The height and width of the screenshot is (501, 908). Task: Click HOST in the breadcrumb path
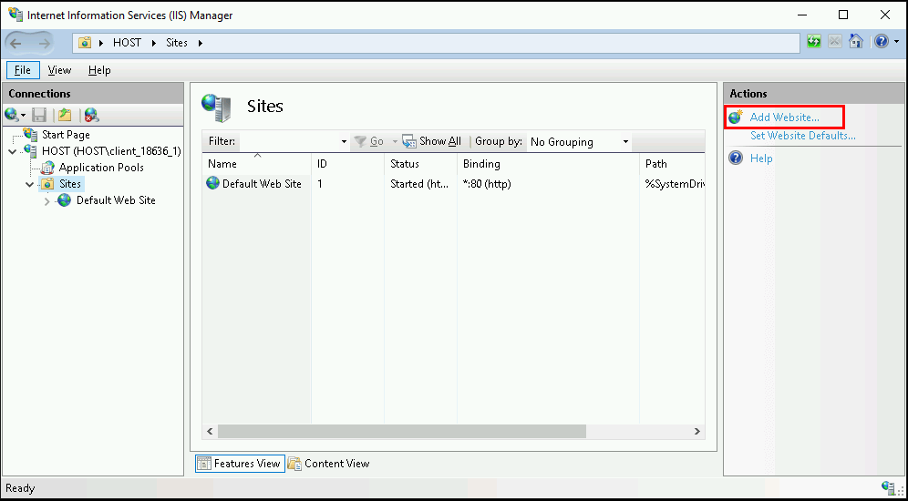pyautogui.click(x=127, y=43)
